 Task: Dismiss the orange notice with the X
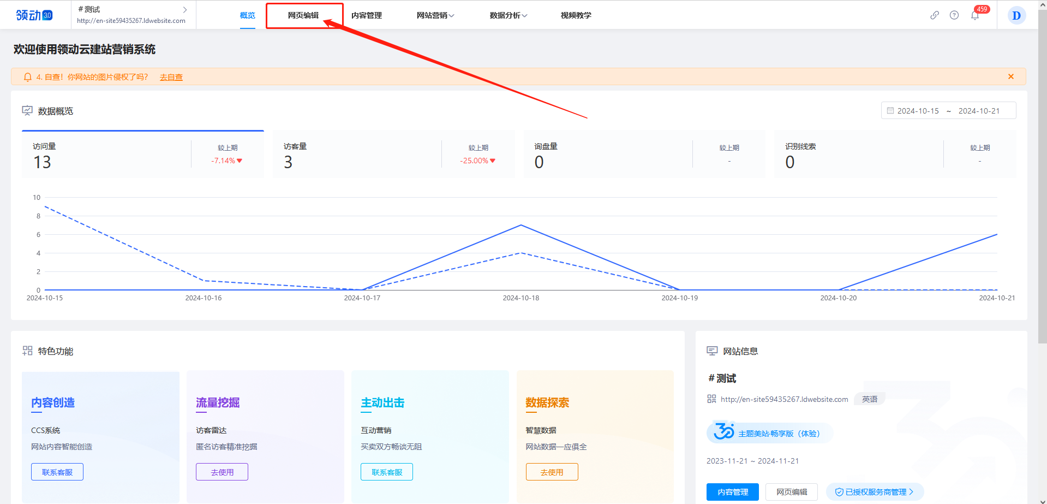[x=1010, y=76]
